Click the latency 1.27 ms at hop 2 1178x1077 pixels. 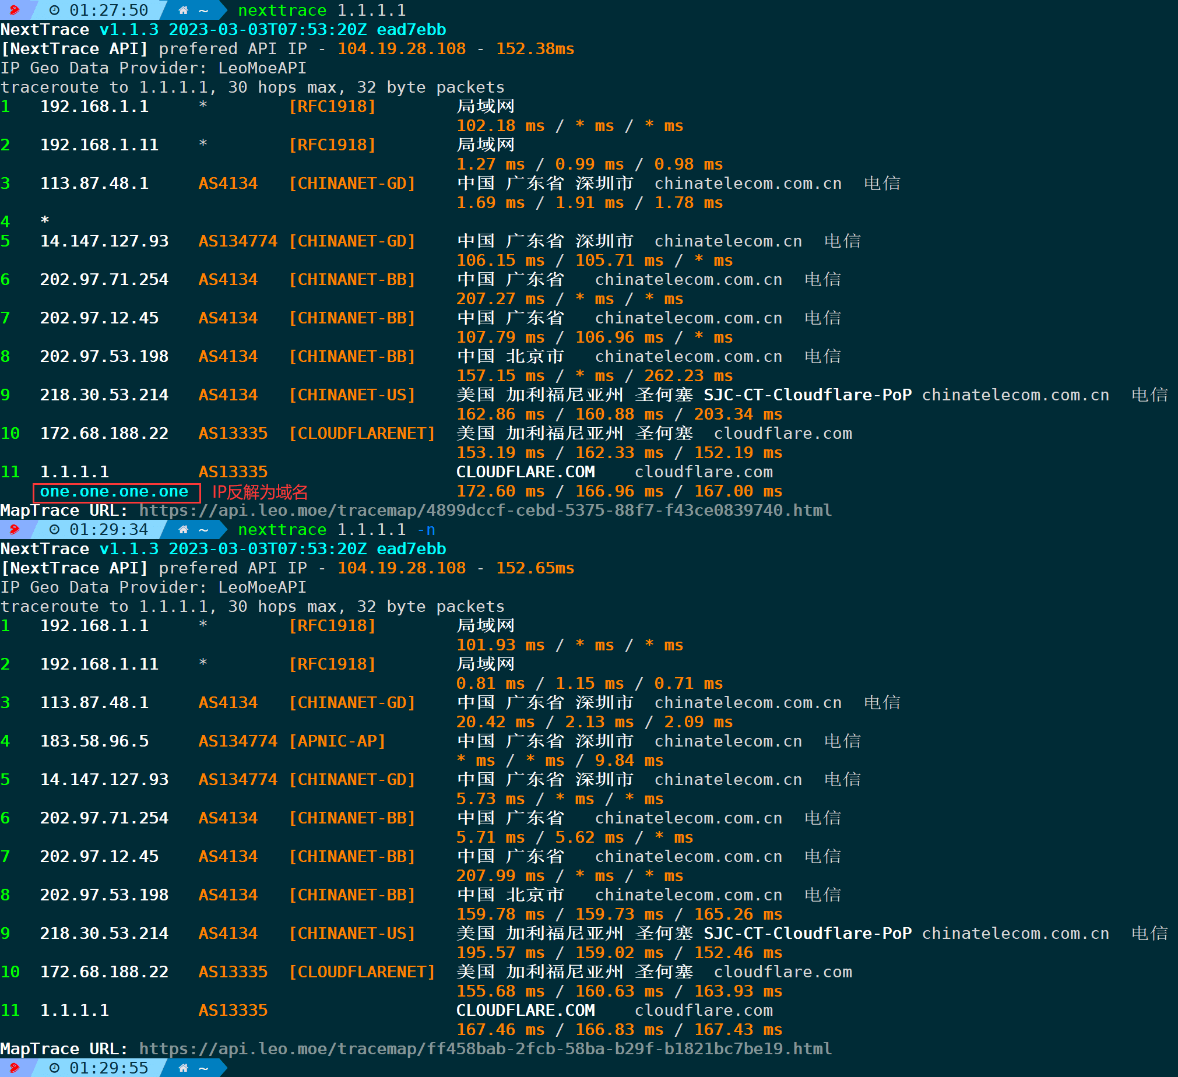490,164
